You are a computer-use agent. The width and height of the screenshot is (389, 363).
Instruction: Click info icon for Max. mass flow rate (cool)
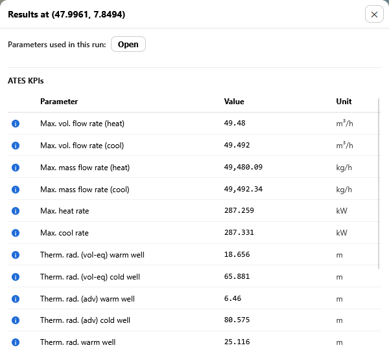point(16,190)
